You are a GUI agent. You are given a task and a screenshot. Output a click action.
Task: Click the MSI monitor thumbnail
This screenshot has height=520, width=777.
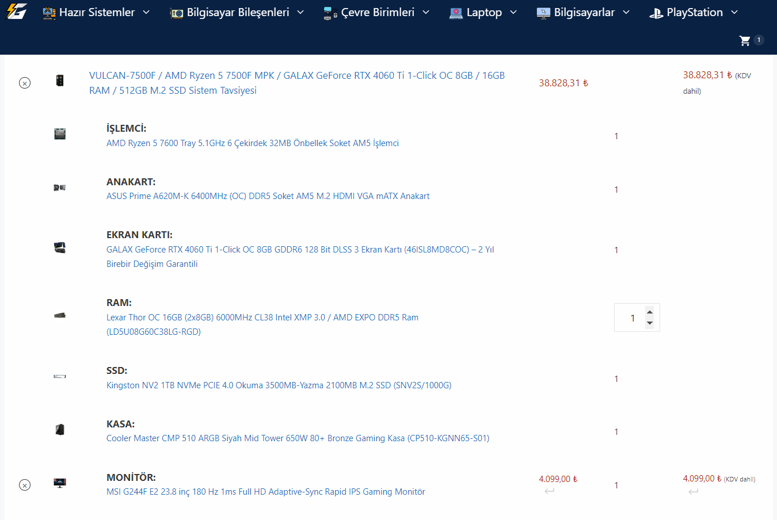[x=60, y=483]
